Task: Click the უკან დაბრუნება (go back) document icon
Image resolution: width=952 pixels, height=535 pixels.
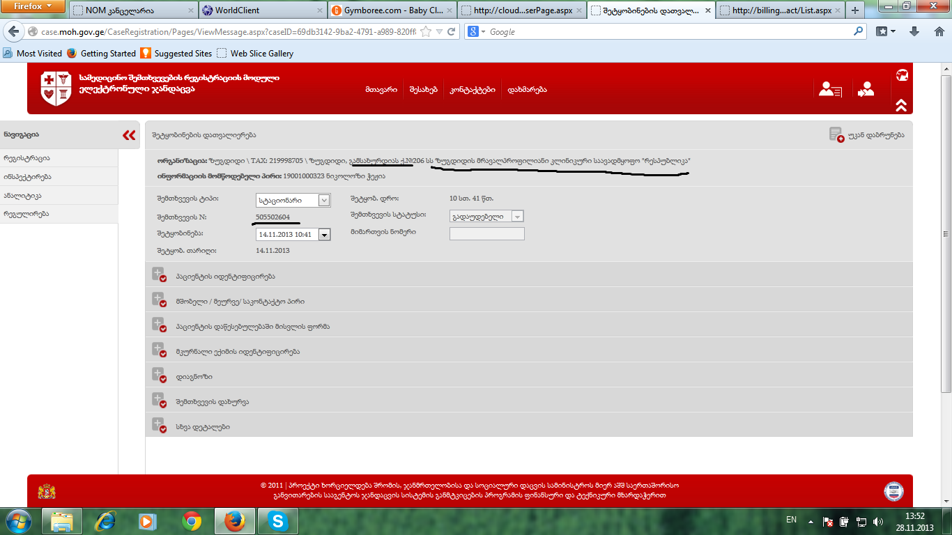Action: coord(836,134)
